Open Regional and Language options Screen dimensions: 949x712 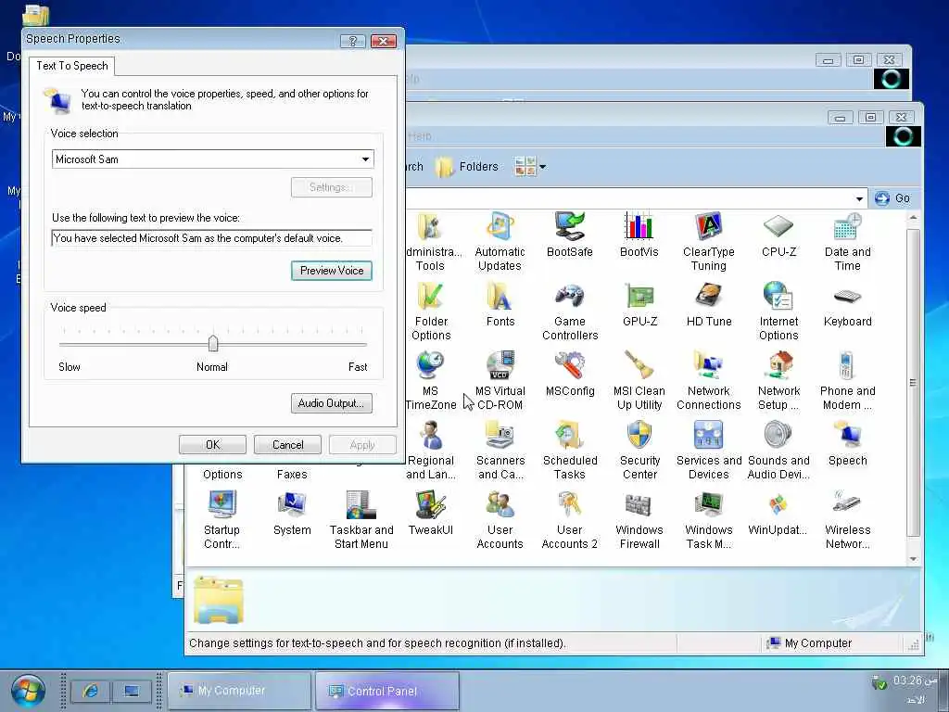click(x=430, y=451)
